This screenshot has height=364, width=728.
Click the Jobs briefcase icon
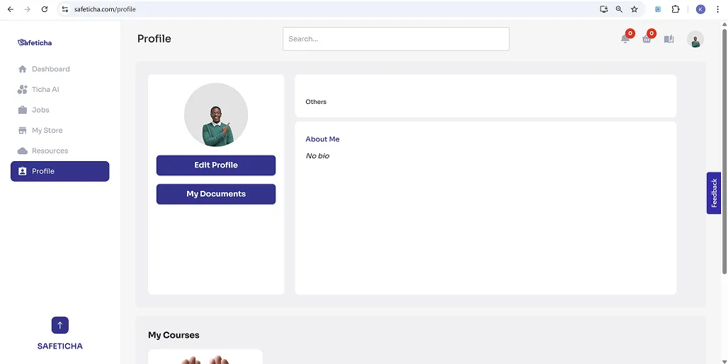22,110
